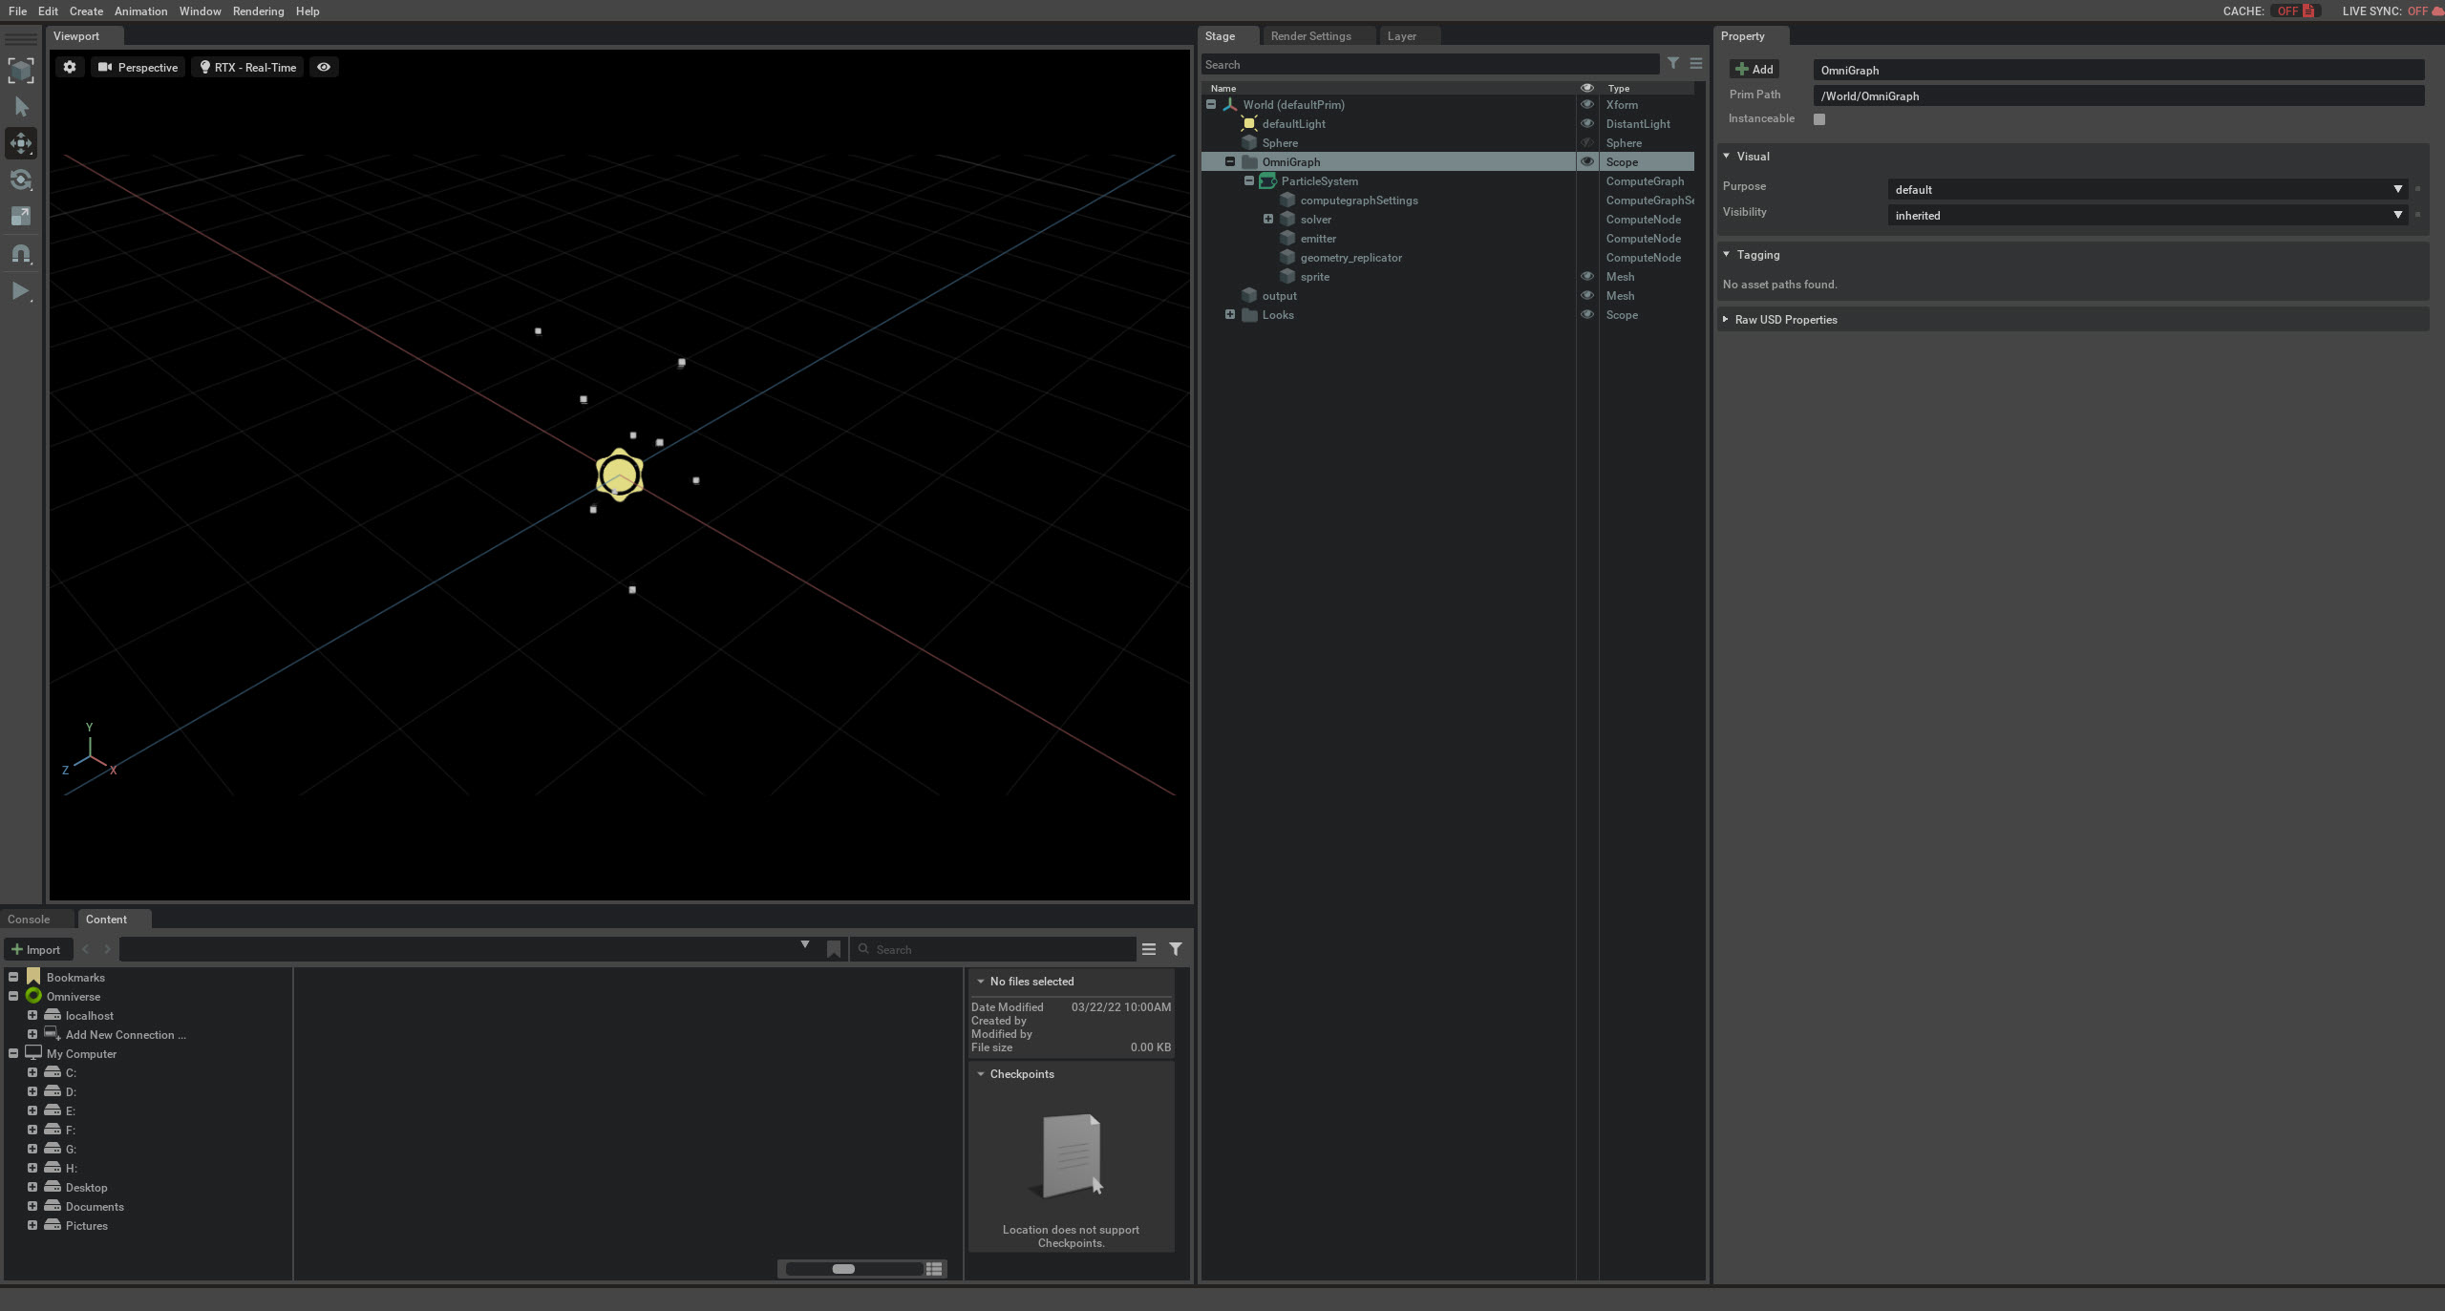Open the Stage options hamburger menu

click(x=1696, y=63)
